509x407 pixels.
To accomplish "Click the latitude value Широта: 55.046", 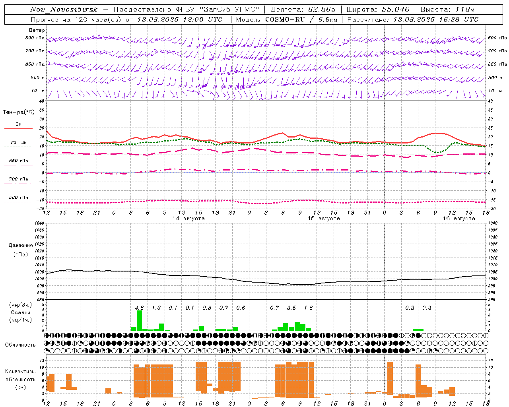I will (x=378, y=10).
